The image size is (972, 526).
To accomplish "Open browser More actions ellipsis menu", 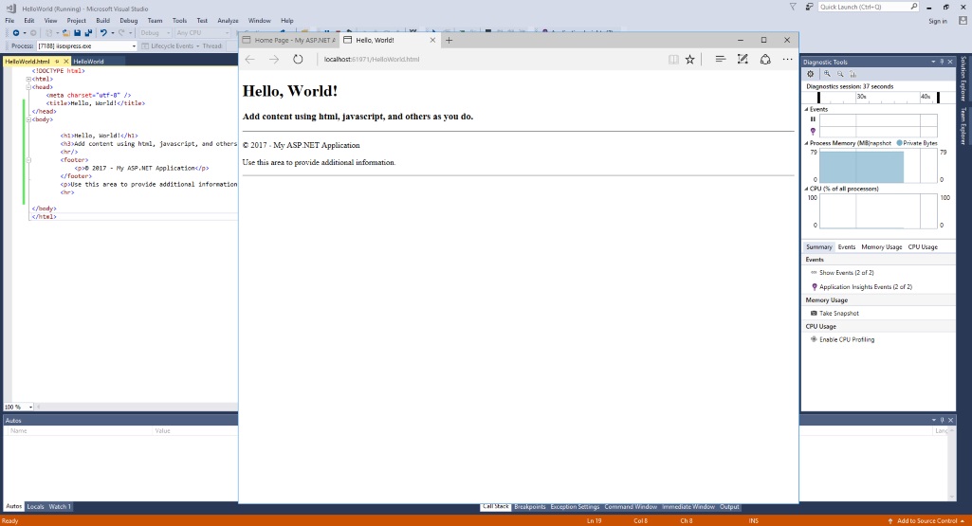I will click(787, 59).
